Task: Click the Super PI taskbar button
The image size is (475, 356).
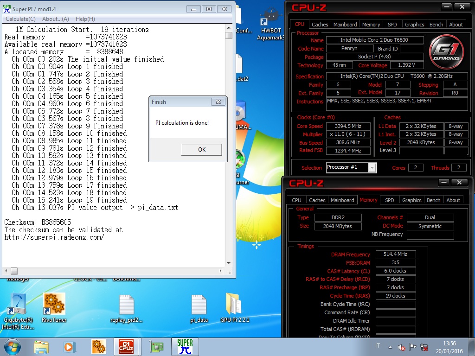Action: (185, 347)
